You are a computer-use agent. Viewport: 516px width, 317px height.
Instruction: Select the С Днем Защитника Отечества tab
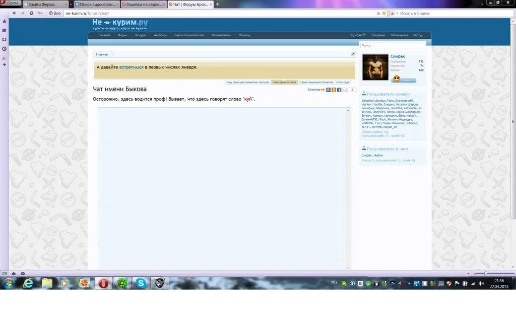[x=316, y=82]
